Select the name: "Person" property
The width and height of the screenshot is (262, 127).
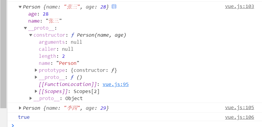pyautogui.click(x=59, y=63)
